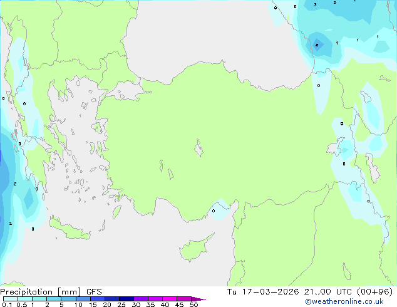
Task: Click the 35–40 mm violet legend swatch
Action: (x=155, y=299)
